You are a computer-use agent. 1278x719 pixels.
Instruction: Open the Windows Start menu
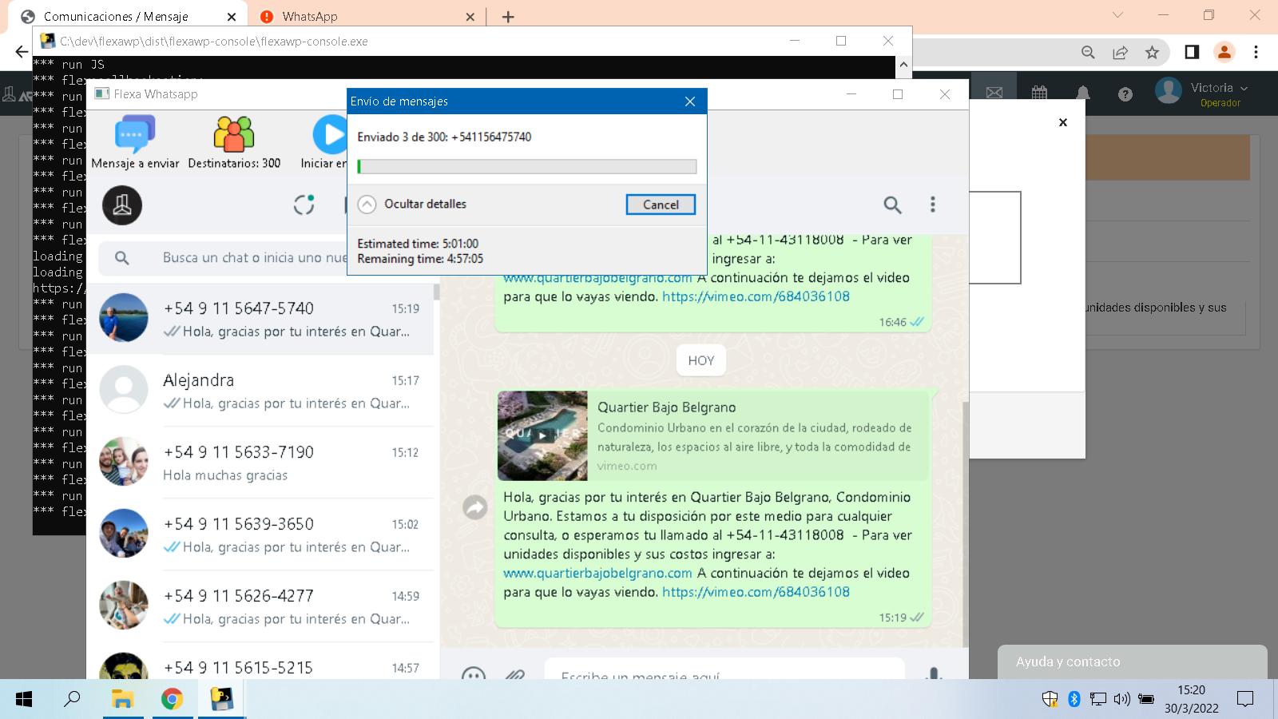24,699
